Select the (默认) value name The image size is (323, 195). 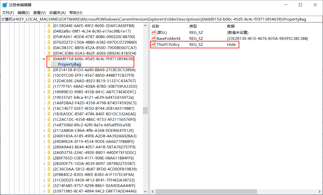click(x=162, y=32)
